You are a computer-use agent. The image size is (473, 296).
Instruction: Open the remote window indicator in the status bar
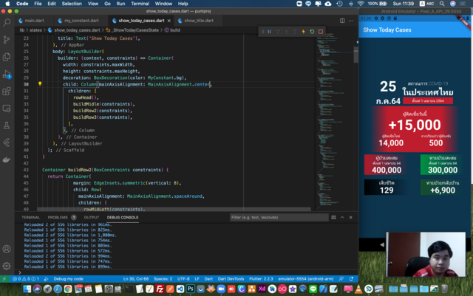(x=4, y=279)
